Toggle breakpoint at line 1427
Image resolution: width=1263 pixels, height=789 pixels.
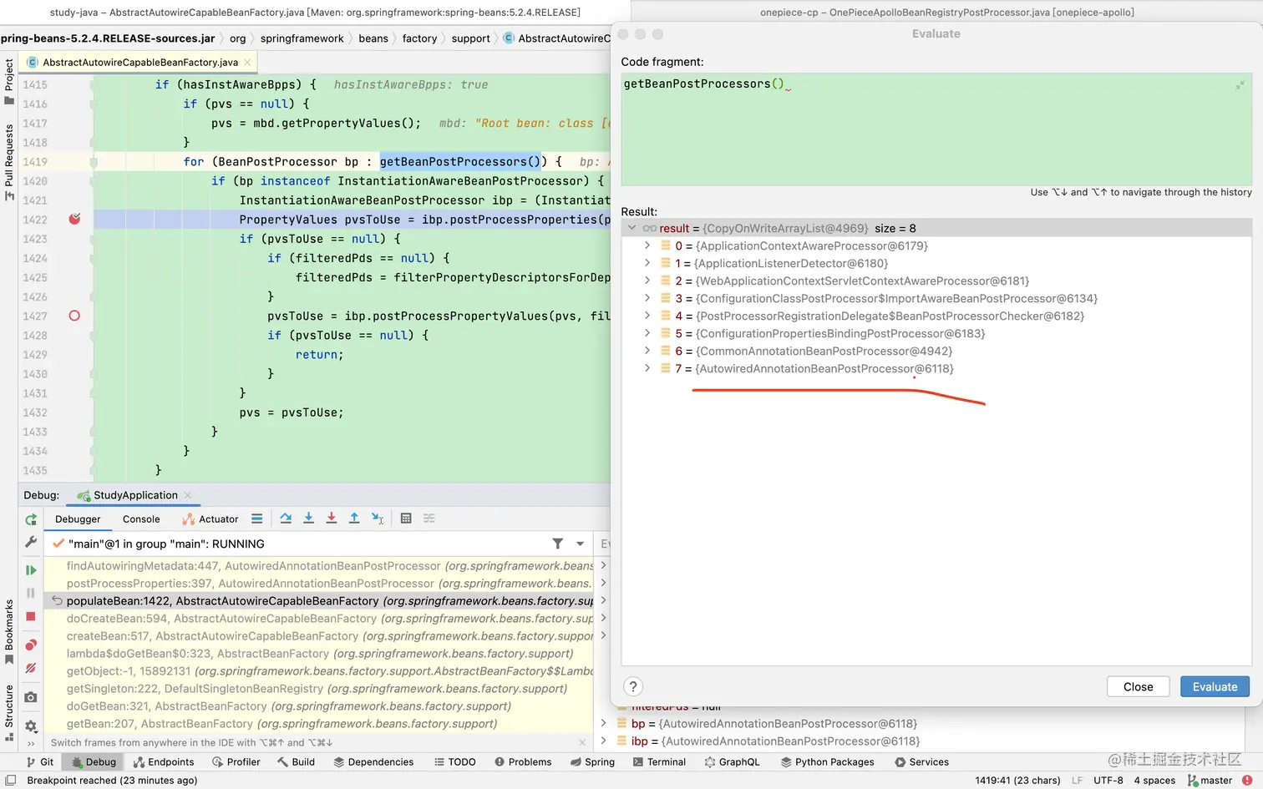click(74, 316)
